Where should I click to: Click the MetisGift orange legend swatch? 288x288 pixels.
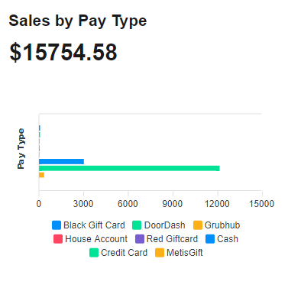(160, 253)
